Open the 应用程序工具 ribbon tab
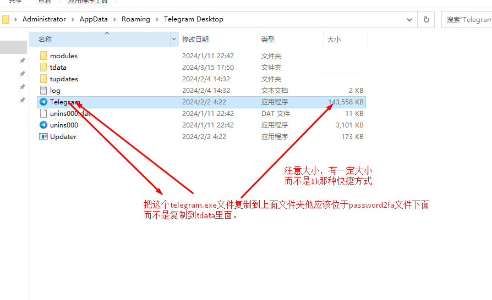This screenshot has height=300, width=492. point(88,2)
